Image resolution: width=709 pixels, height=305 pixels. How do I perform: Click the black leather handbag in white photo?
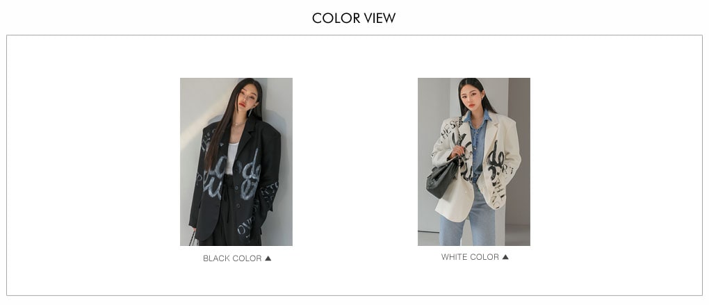click(442, 178)
